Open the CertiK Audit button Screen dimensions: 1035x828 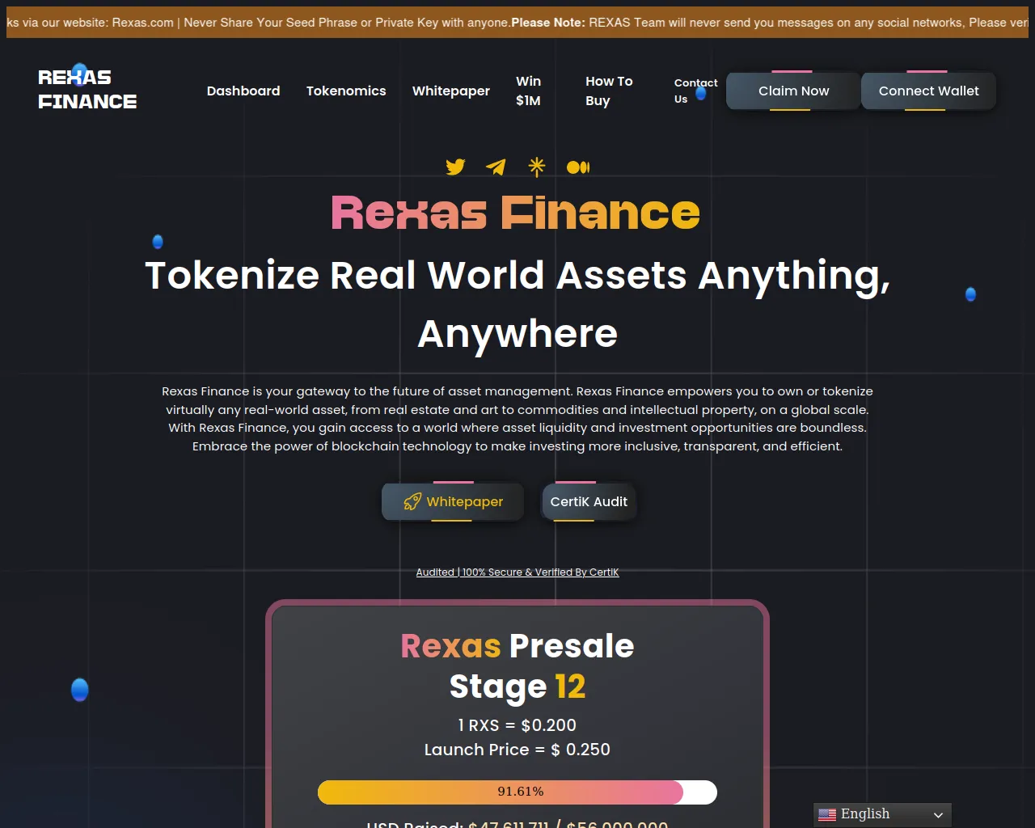[589, 501]
